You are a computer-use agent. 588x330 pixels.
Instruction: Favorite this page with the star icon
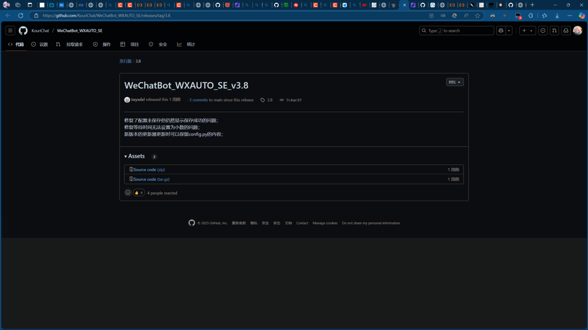(477, 16)
